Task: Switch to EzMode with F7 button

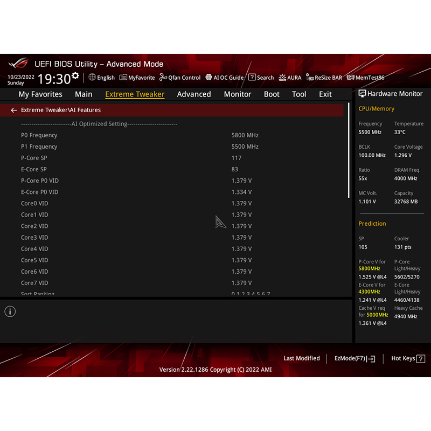Action: (354, 358)
